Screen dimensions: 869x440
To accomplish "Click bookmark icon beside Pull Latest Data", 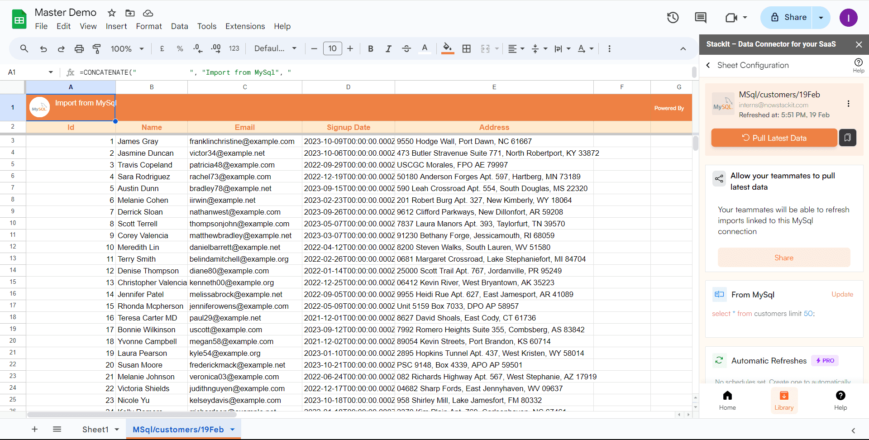I will point(848,137).
